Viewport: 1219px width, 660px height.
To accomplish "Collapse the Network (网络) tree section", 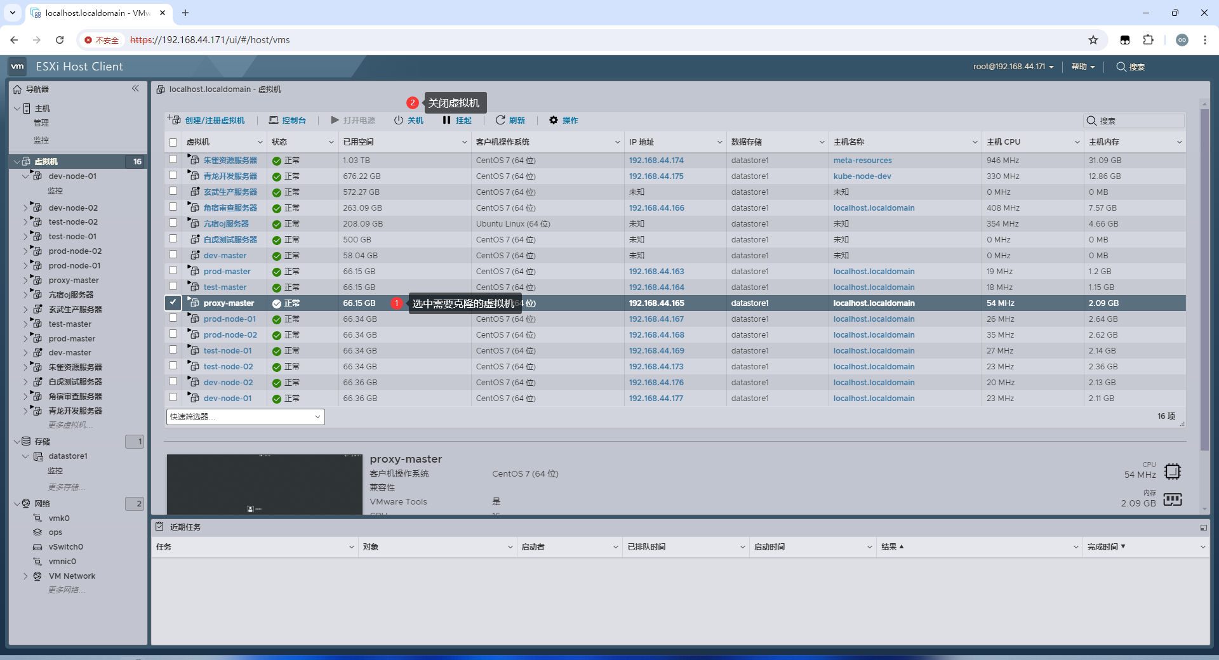I will (17, 504).
